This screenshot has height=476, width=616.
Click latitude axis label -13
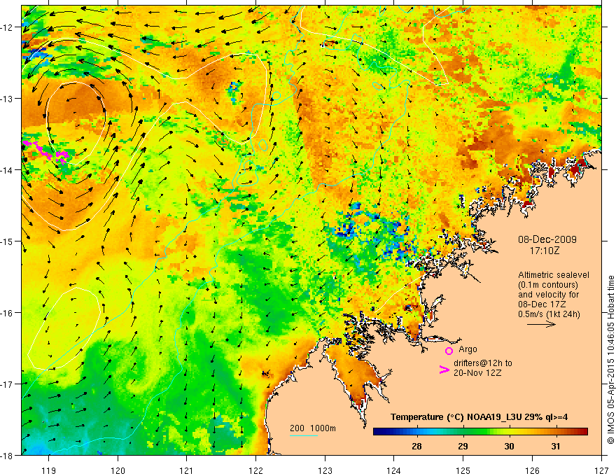pyautogui.click(x=8, y=99)
